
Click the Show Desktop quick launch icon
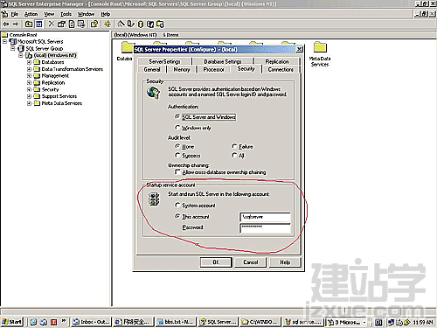pyautogui.click(x=44, y=322)
